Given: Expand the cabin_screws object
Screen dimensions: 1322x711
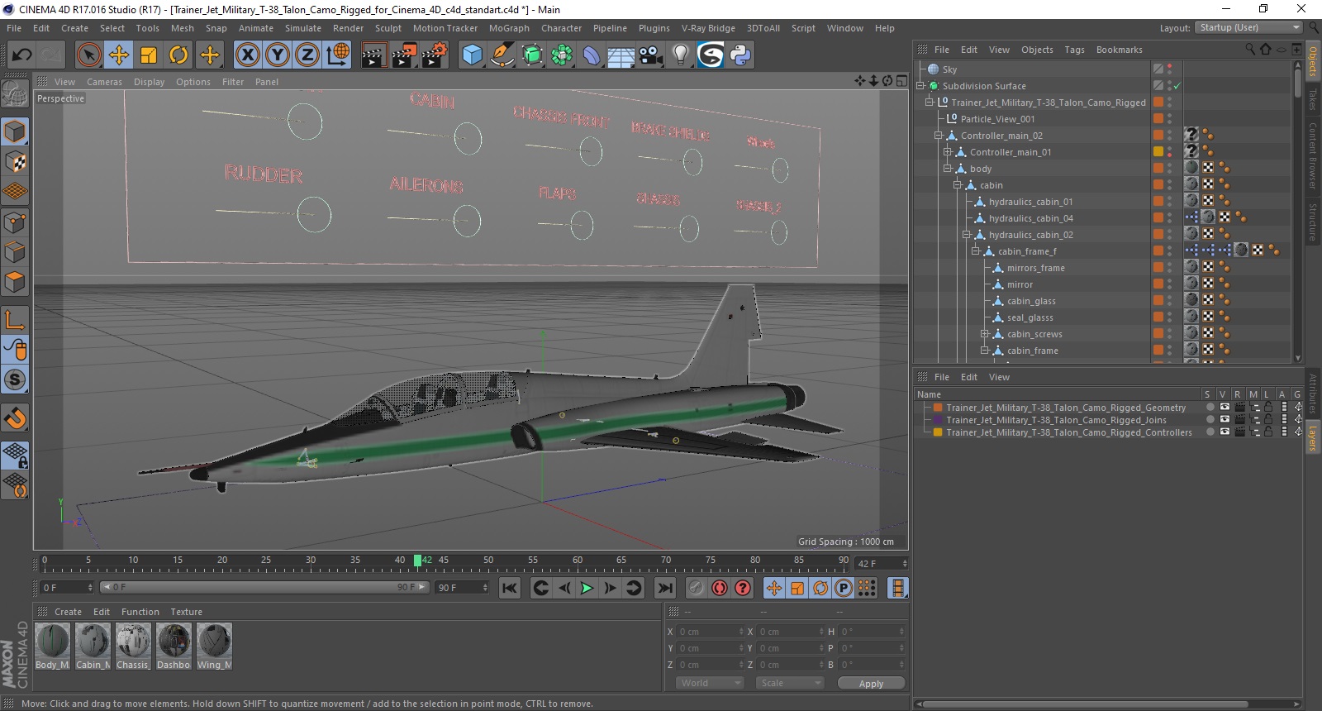Looking at the screenshot, I should click(984, 334).
